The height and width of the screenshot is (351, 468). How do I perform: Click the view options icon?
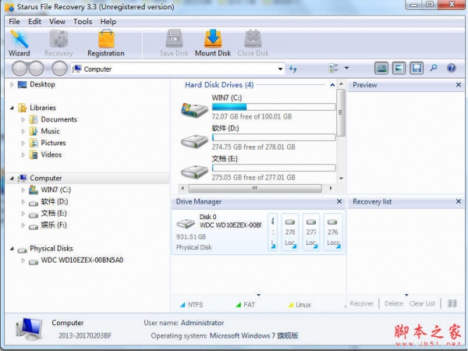[x=333, y=69]
